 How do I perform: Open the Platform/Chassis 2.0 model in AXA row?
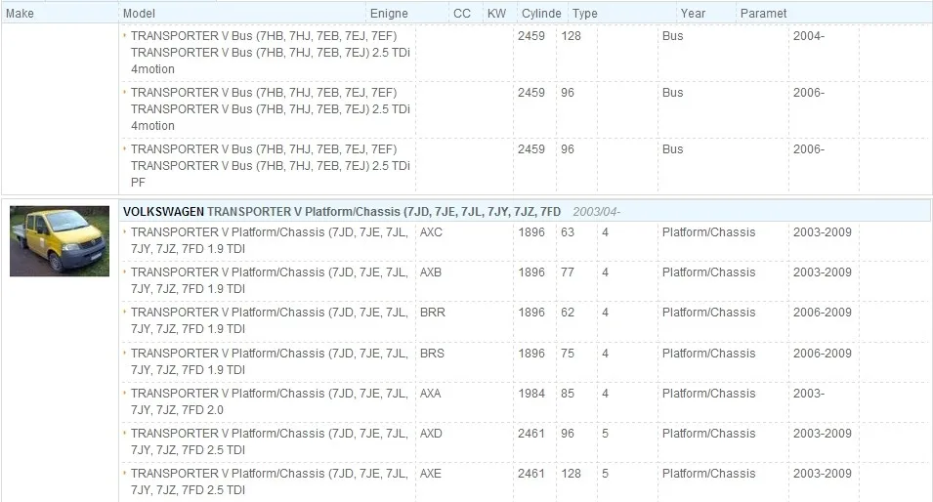coord(270,401)
